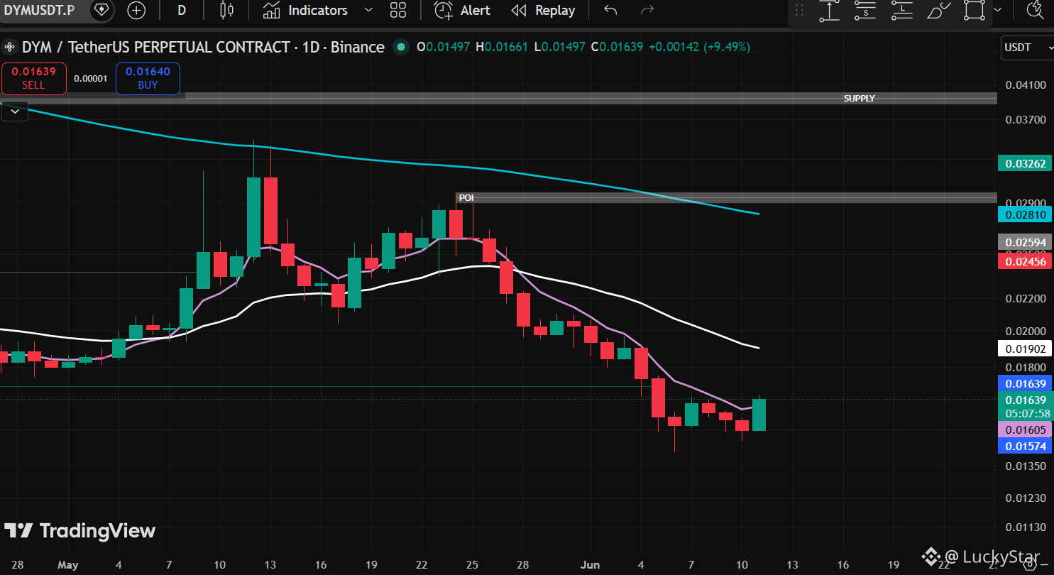
Task: Click the 0.01640 BUY button
Action: [x=148, y=78]
